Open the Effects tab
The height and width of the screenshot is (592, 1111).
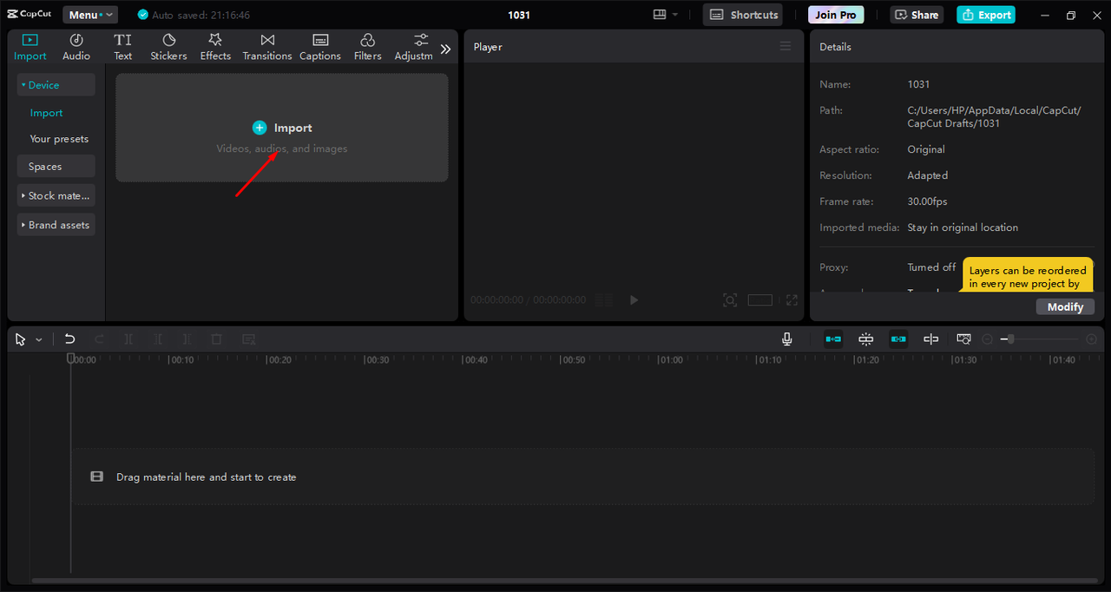[x=215, y=47]
